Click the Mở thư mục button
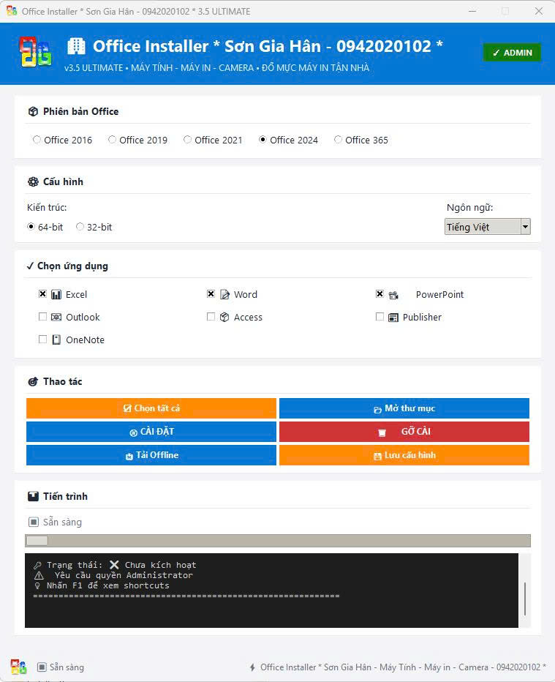Image resolution: width=555 pixels, height=682 pixels. (404, 408)
